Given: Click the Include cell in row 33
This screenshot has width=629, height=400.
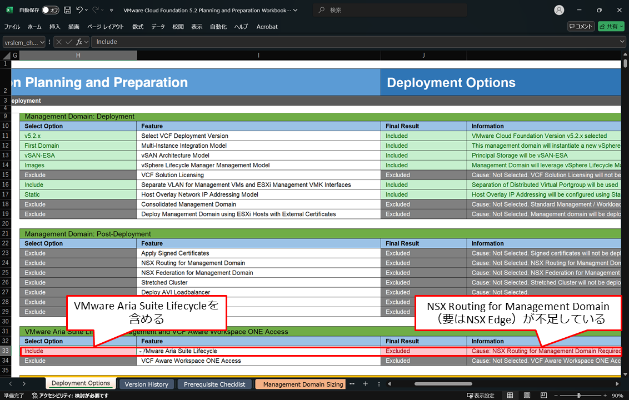Looking at the screenshot, I should tap(78, 351).
